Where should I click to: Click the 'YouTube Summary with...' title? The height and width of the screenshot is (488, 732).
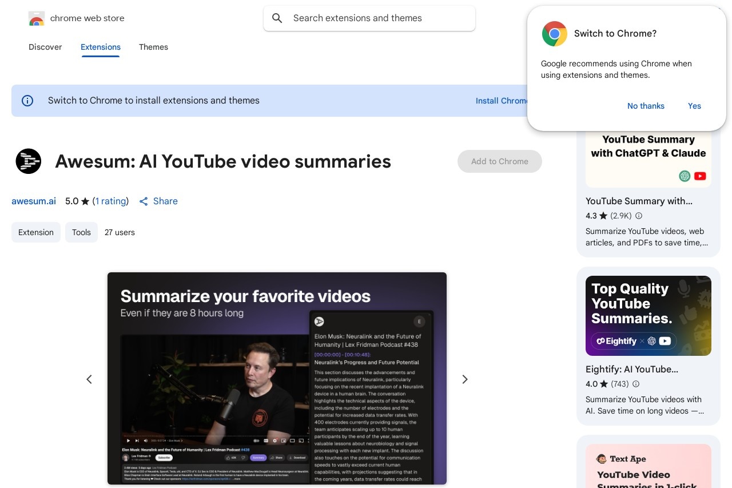pyautogui.click(x=639, y=201)
